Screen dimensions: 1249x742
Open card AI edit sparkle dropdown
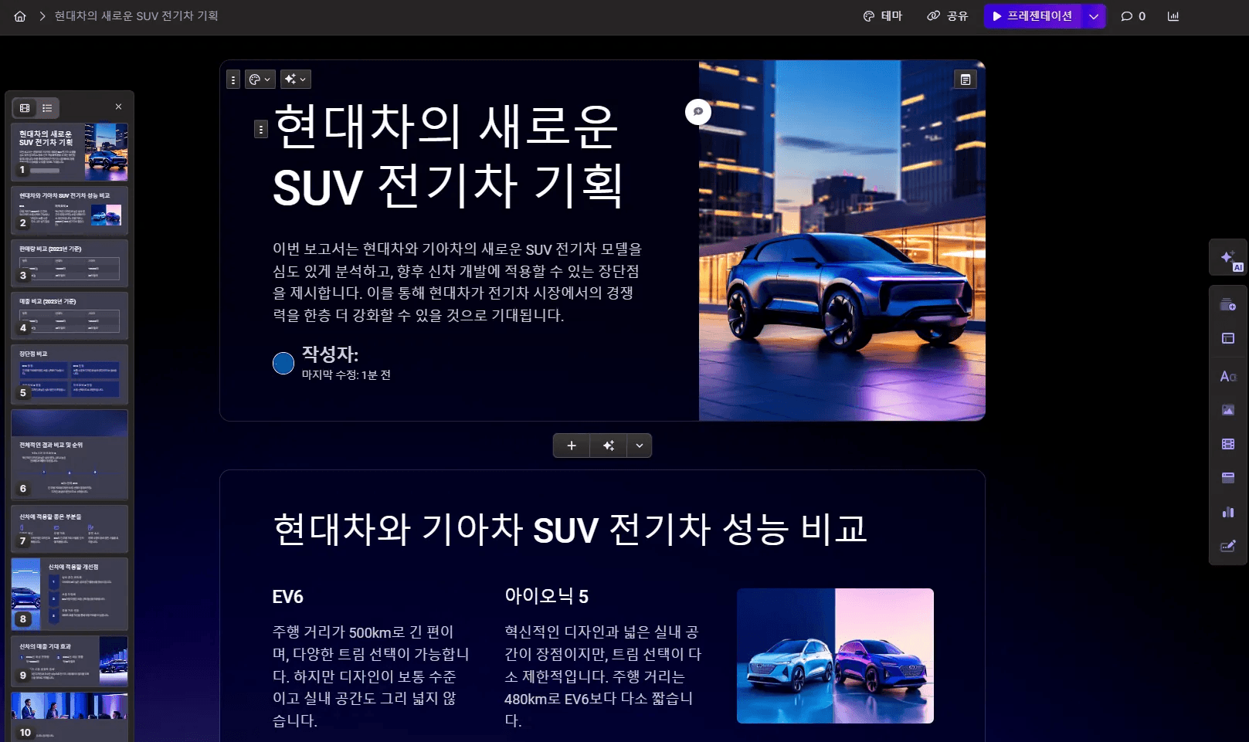[296, 80]
